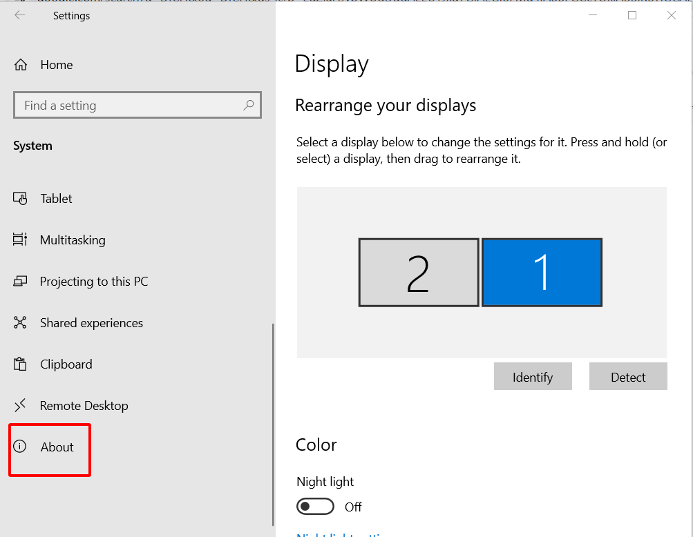Open Shared experiences settings
The height and width of the screenshot is (537, 693).
91,323
